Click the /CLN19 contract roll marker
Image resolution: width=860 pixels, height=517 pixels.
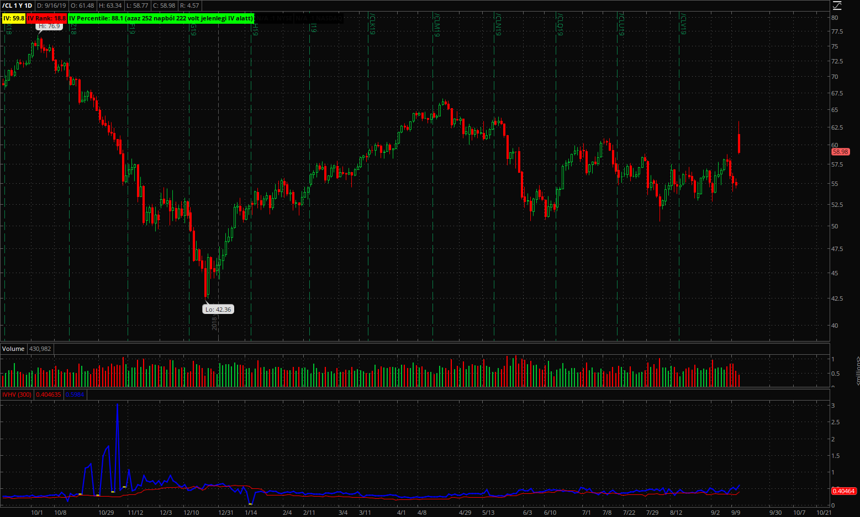point(498,25)
